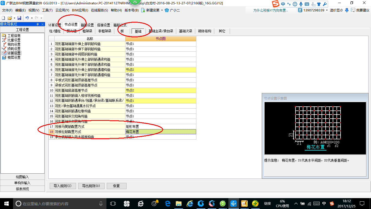Open 单构件输入 navigation section

click(x=22, y=183)
